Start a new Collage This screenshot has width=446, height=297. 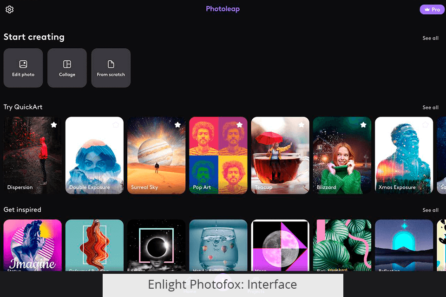[67, 68]
